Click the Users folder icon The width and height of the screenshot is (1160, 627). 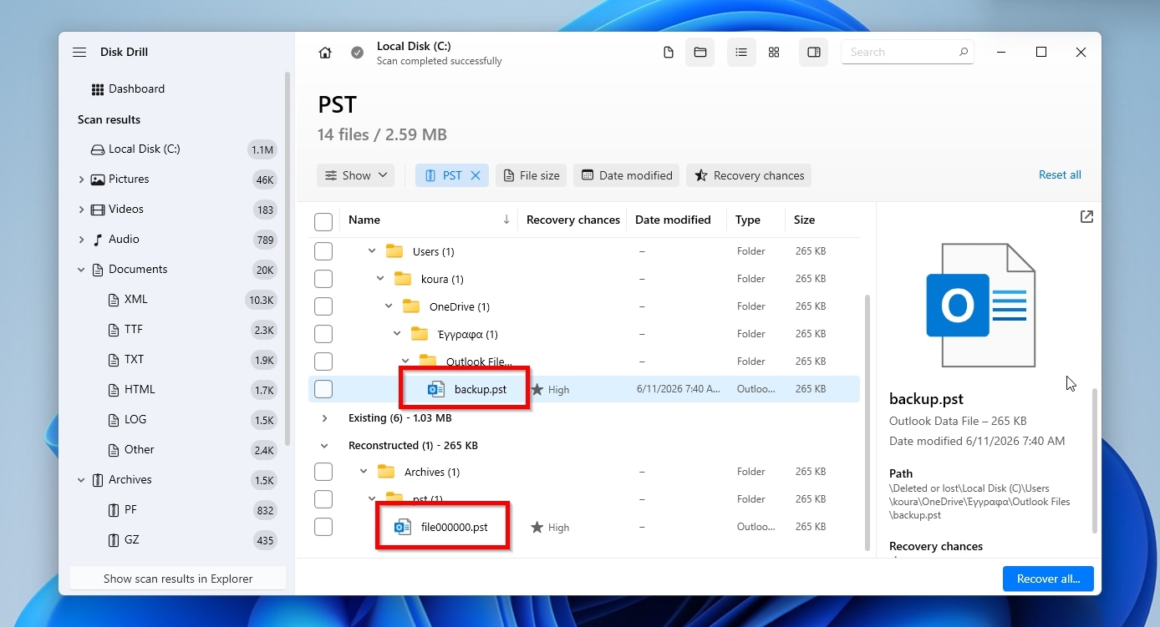pos(394,250)
